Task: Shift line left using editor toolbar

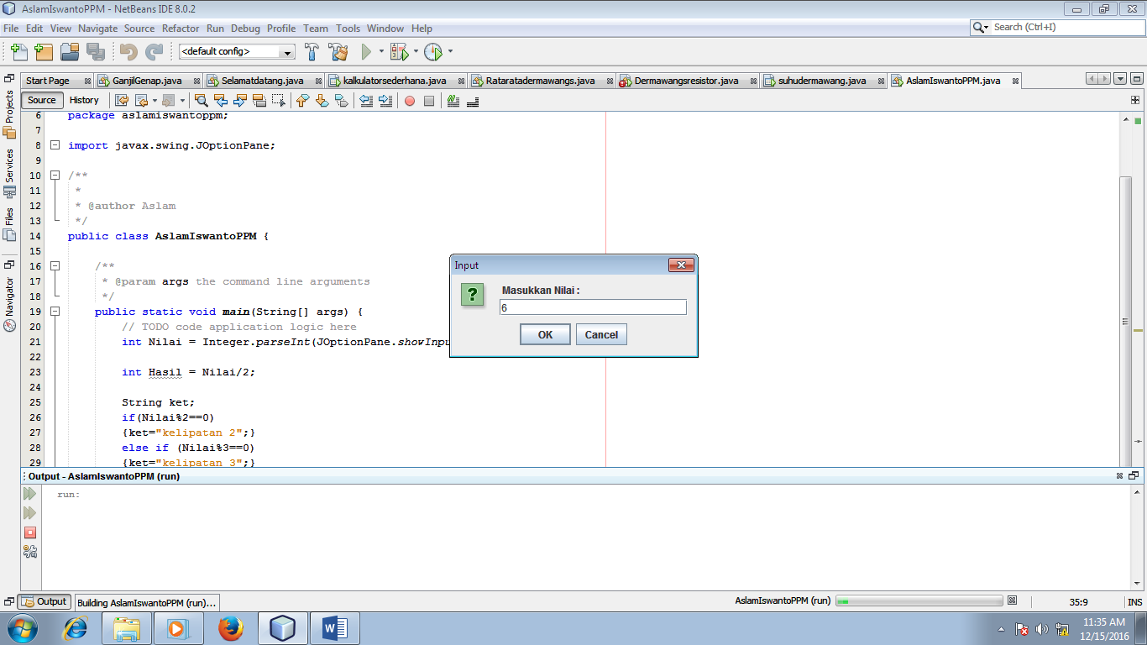Action: [x=366, y=101]
